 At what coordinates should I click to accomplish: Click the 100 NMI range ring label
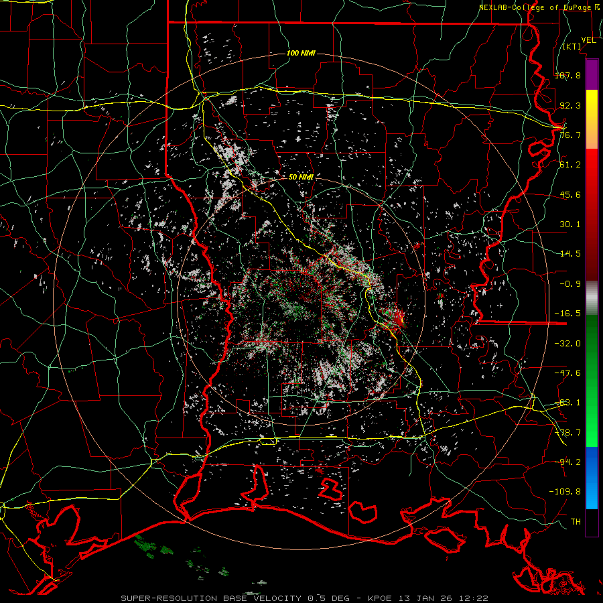point(301,53)
